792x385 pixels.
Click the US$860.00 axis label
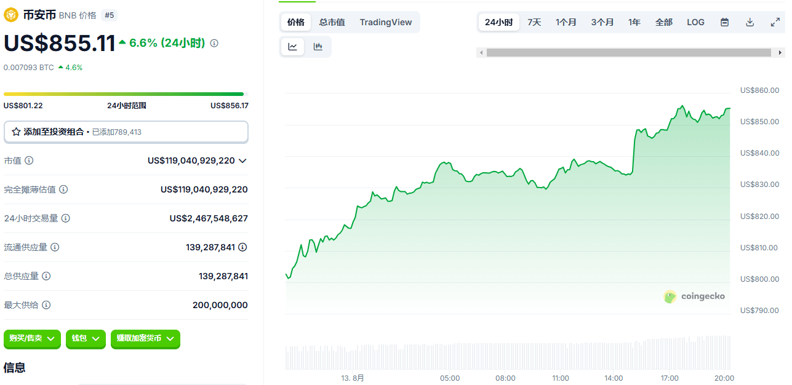coord(759,90)
